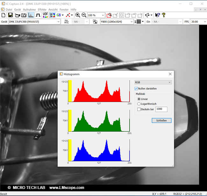207x196 pixels.
Task: Open the Aufnahme menu
Action: [29, 10]
